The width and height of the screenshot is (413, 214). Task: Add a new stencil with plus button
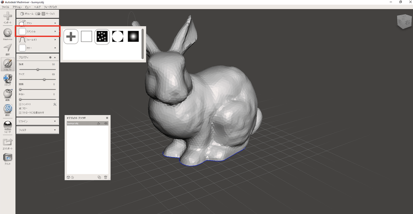coord(71,36)
